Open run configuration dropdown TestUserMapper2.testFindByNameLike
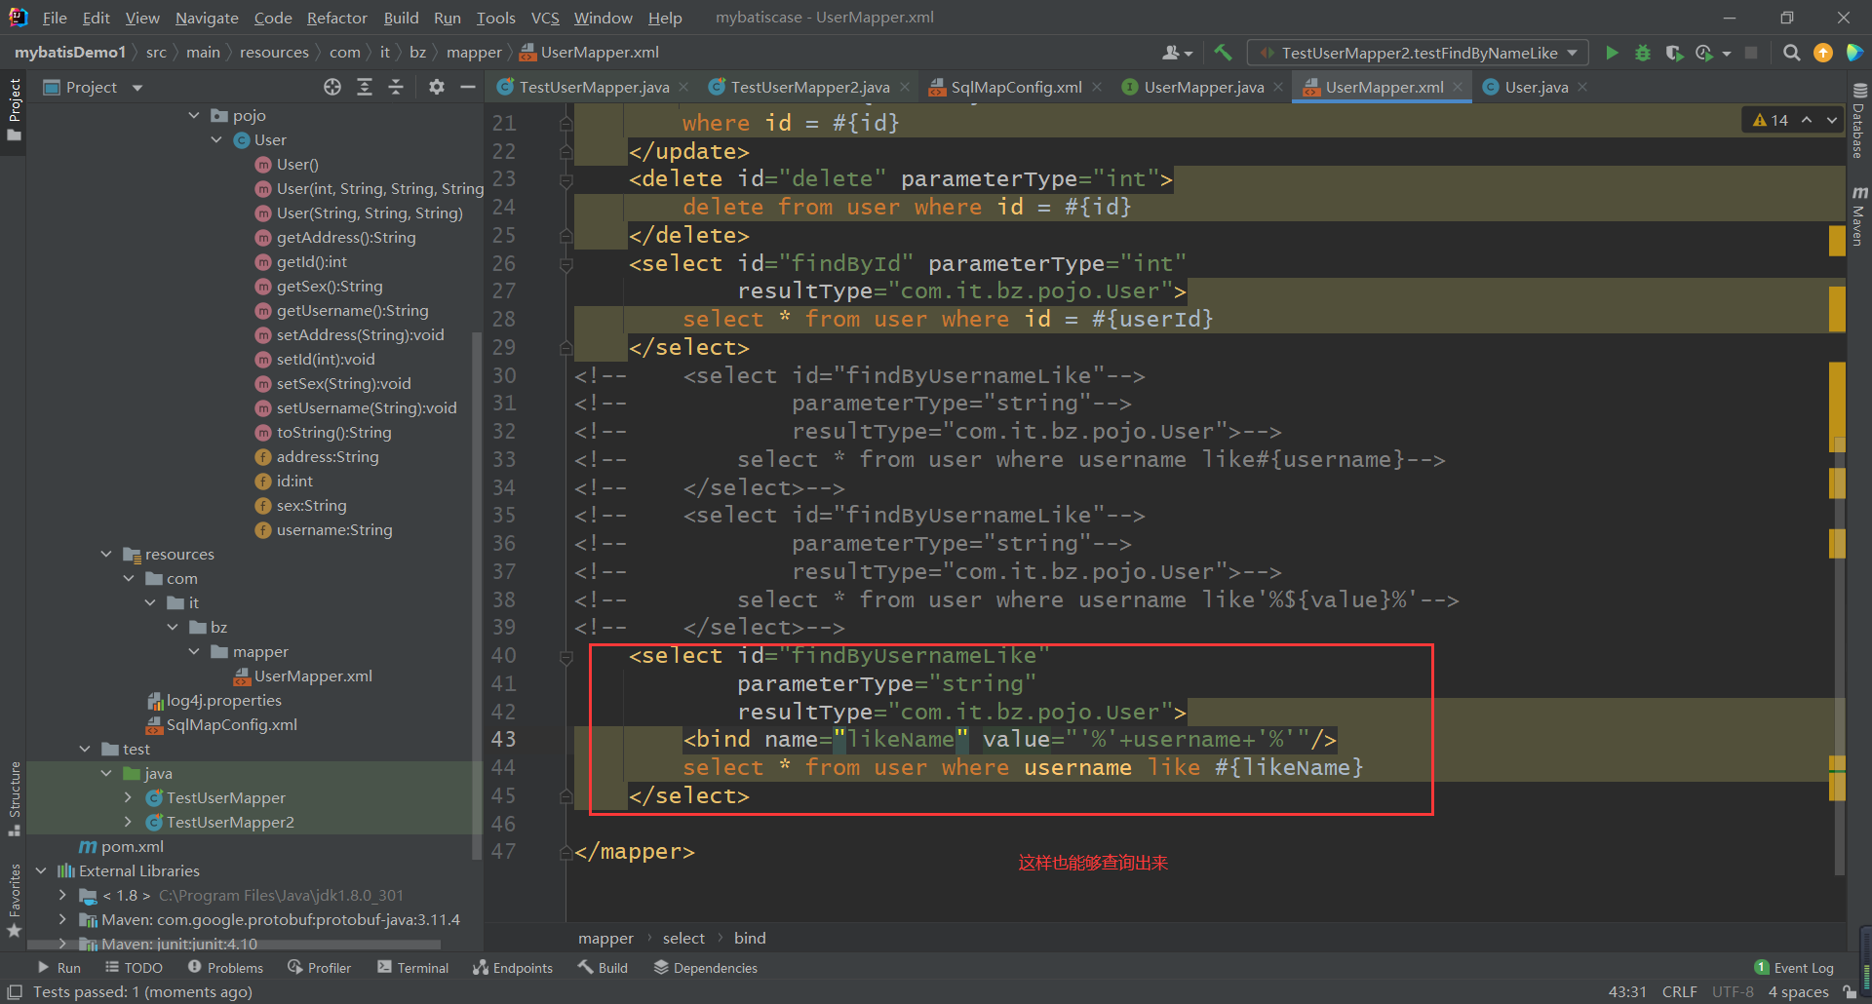1872x1004 pixels. (1418, 53)
